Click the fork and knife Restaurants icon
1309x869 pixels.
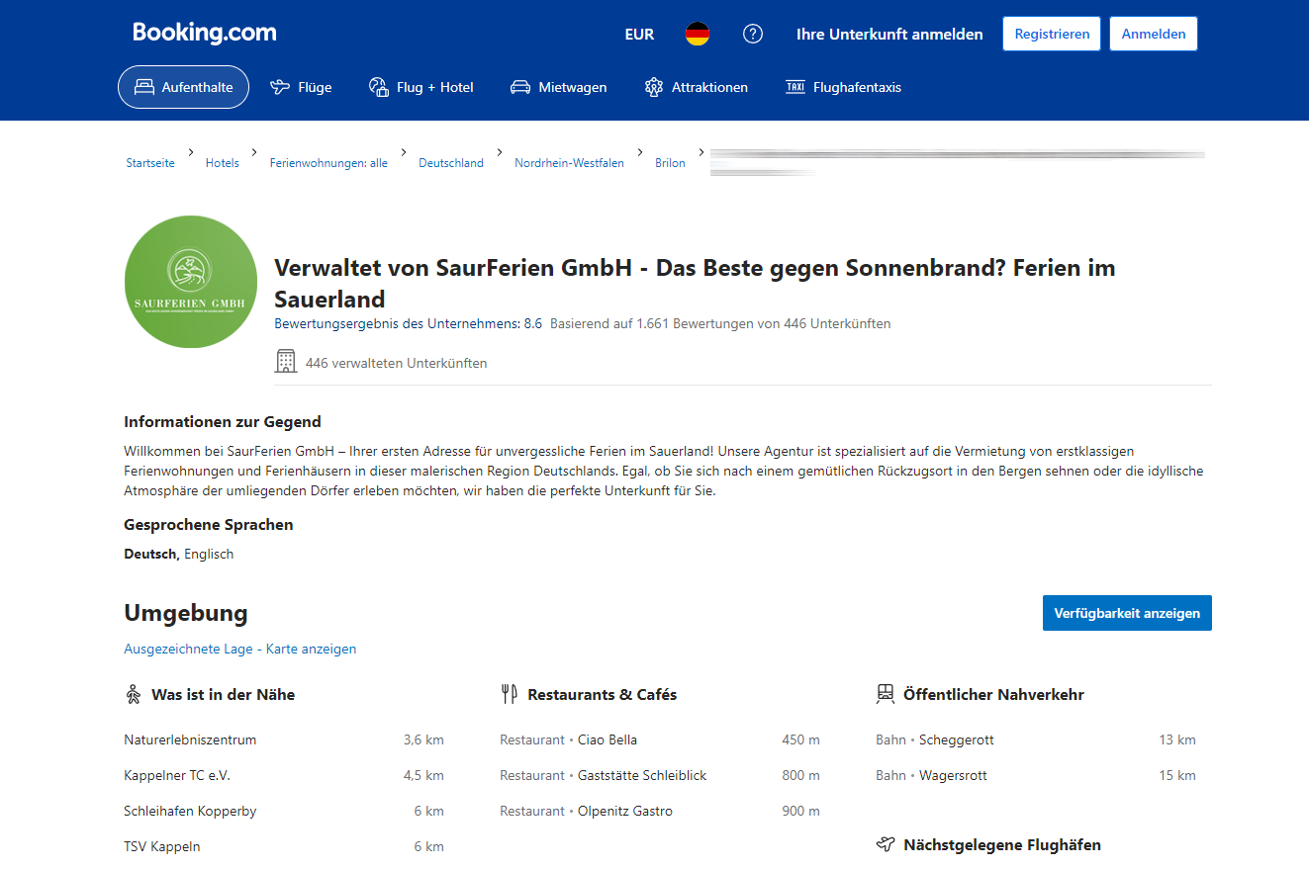pos(510,695)
